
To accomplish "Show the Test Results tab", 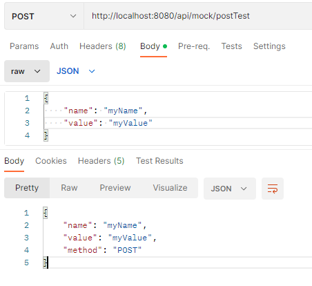I will pos(159,161).
